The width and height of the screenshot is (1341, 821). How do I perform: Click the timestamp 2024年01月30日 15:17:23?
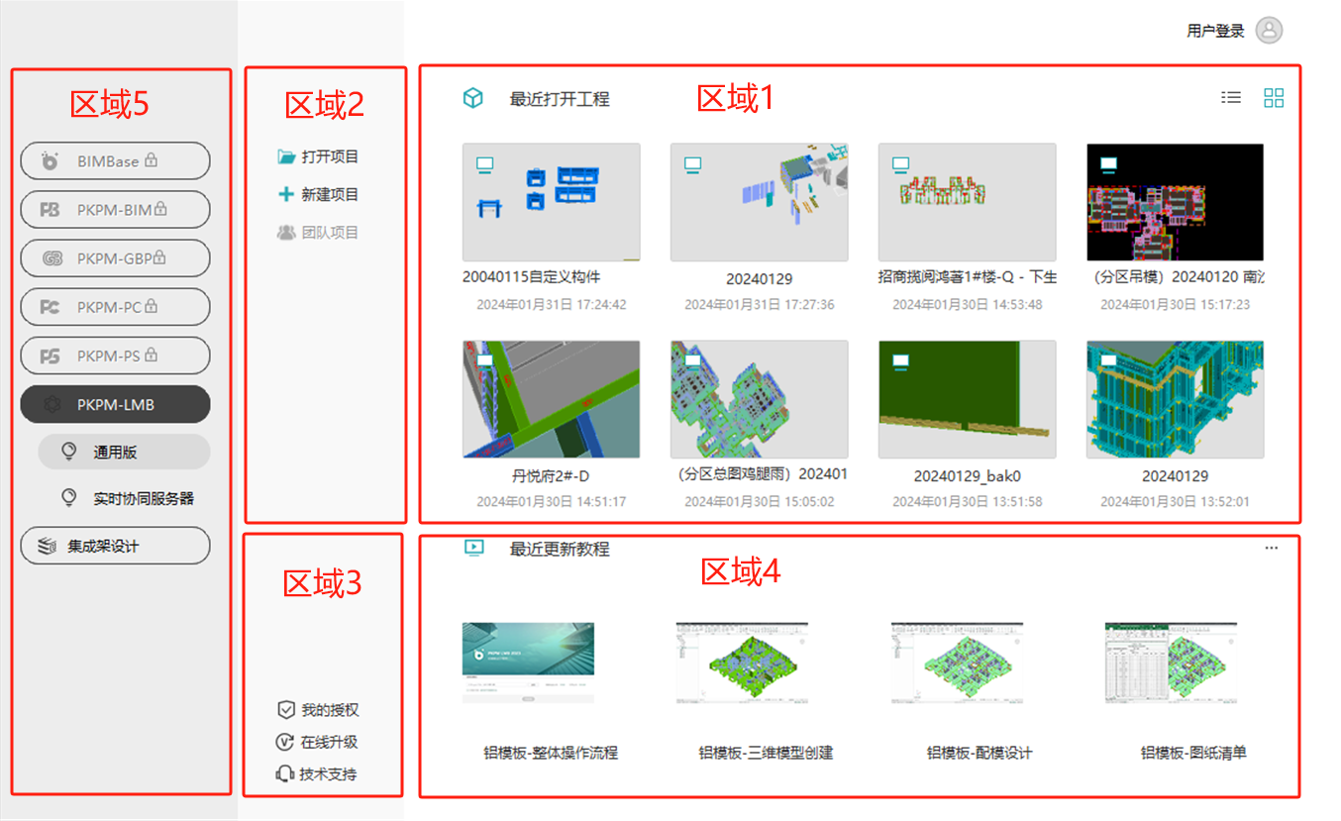tap(1175, 304)
